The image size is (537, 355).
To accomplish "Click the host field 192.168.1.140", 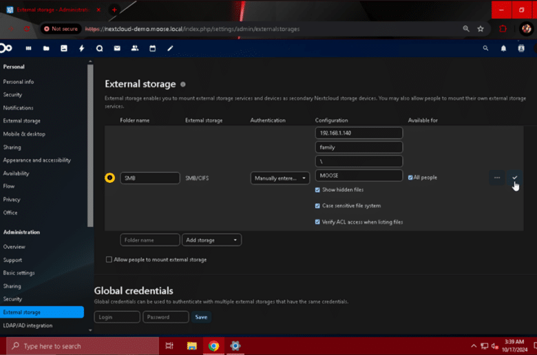I will tap(359, 133).
